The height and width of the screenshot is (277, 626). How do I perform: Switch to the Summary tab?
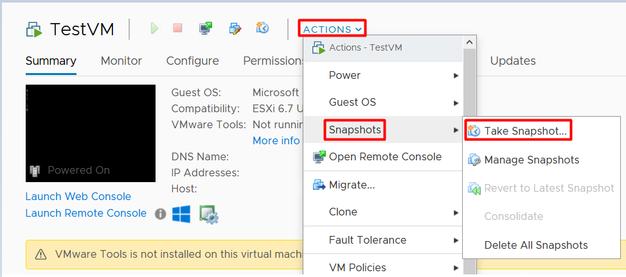point(51,61)
